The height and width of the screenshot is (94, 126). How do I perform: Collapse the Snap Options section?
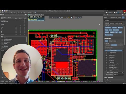tap(104, 38)
